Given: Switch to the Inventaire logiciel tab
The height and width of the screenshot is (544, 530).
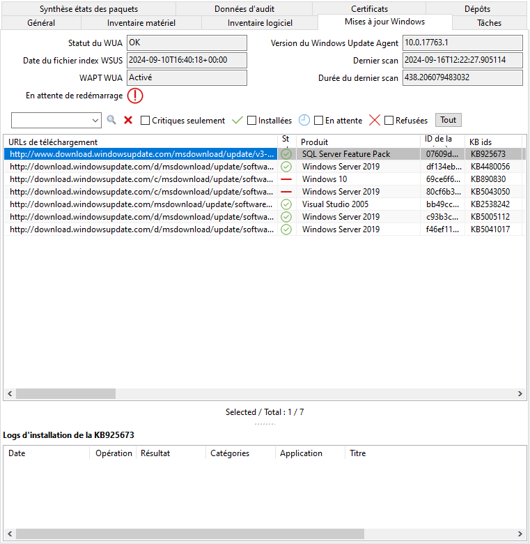Looking at the screenshot, I should 260,23.
